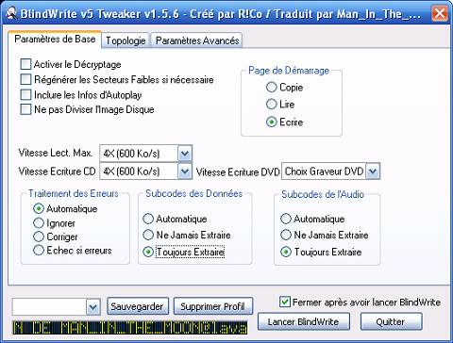The image size is (453, 343).
Task: Open the Vitesse Ecriture DVD dropdown arrow
Action: 373,171
